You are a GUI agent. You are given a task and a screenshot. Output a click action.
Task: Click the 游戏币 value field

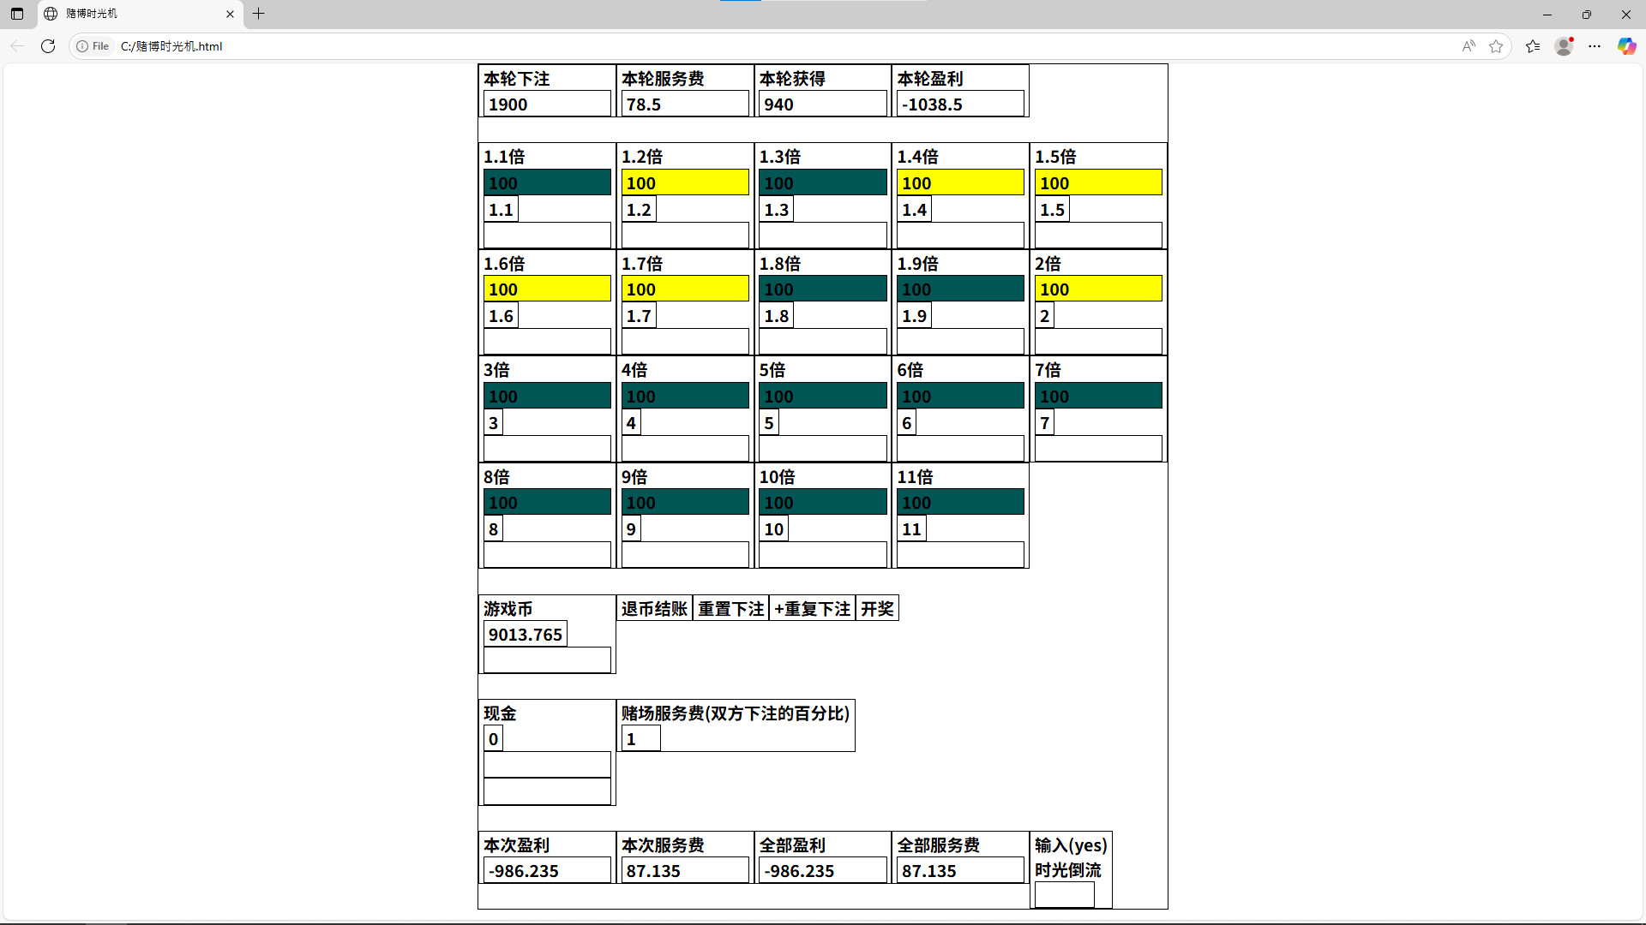[x=525, y=635]
